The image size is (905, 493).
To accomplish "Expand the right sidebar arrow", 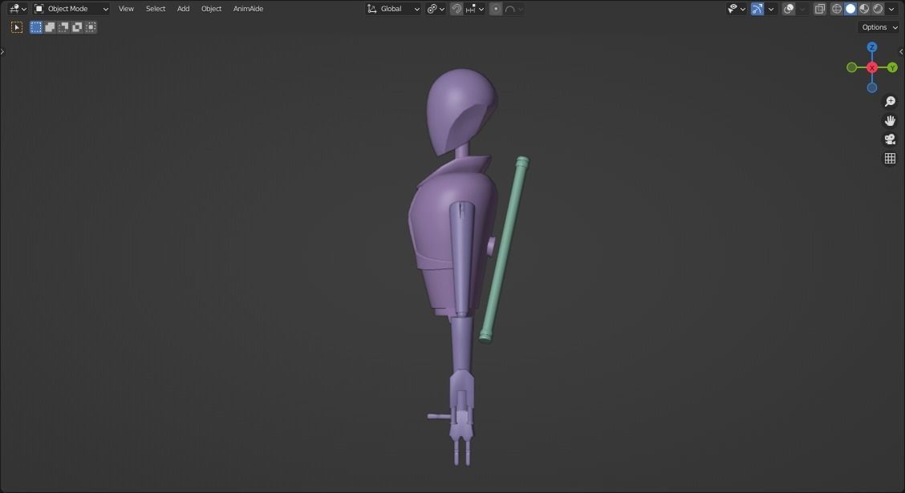I will click(902, 51).
